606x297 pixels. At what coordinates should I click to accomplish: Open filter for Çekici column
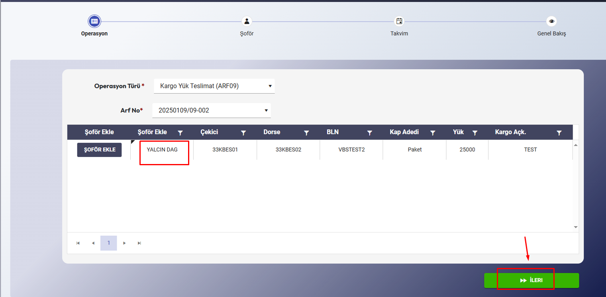pos(243,133)
